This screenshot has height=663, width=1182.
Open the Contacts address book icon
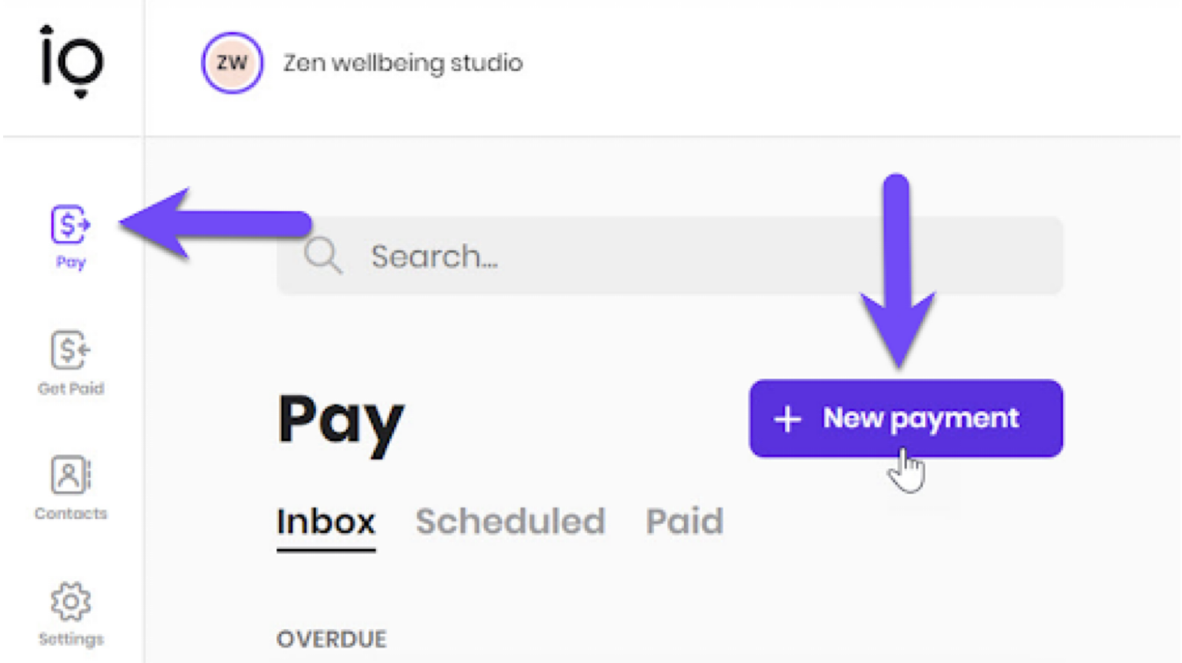tap(70, 476)
